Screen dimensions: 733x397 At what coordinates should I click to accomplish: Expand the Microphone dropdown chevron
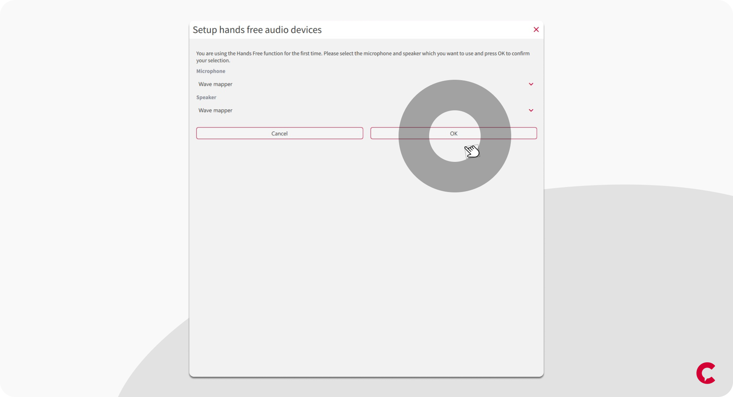coord(531,84)
